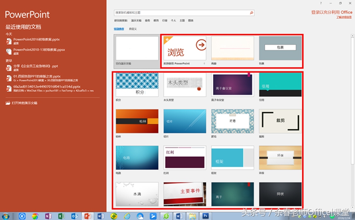Viewport: 355px width, 220px height.
Task: Select the 包裹 template thumbnail
Action: coord(280,48)
